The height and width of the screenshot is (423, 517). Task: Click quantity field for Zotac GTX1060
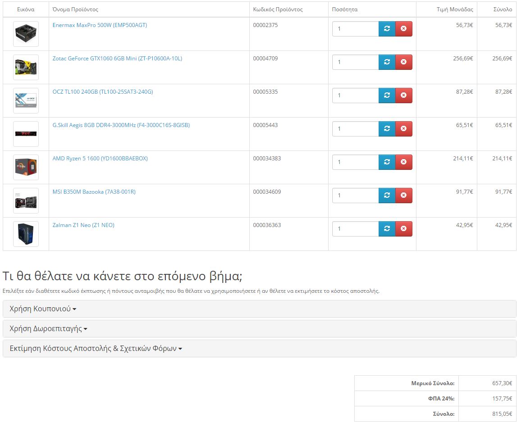(x=356, y=62)
